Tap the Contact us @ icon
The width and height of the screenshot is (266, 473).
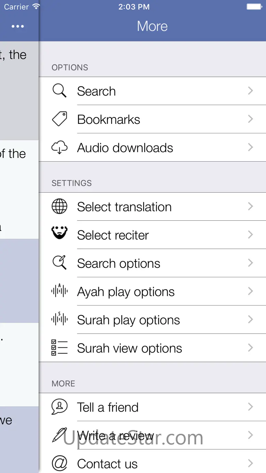[x=59, y=463]
